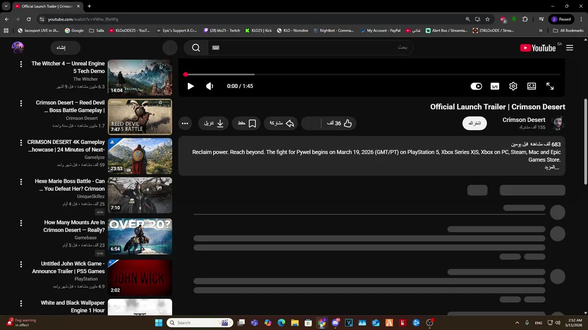Go back with browser back arrow
Image resolution: width=588 pixels, height=330 pixels.
6,19
